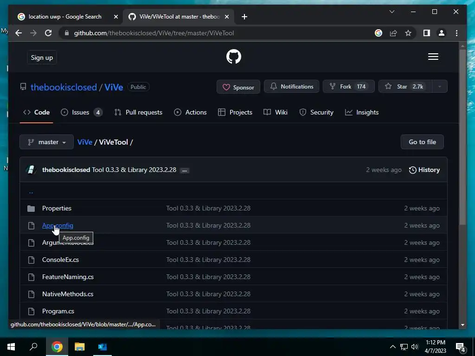
Task: Open the Security tab
Action: [316, 112]
